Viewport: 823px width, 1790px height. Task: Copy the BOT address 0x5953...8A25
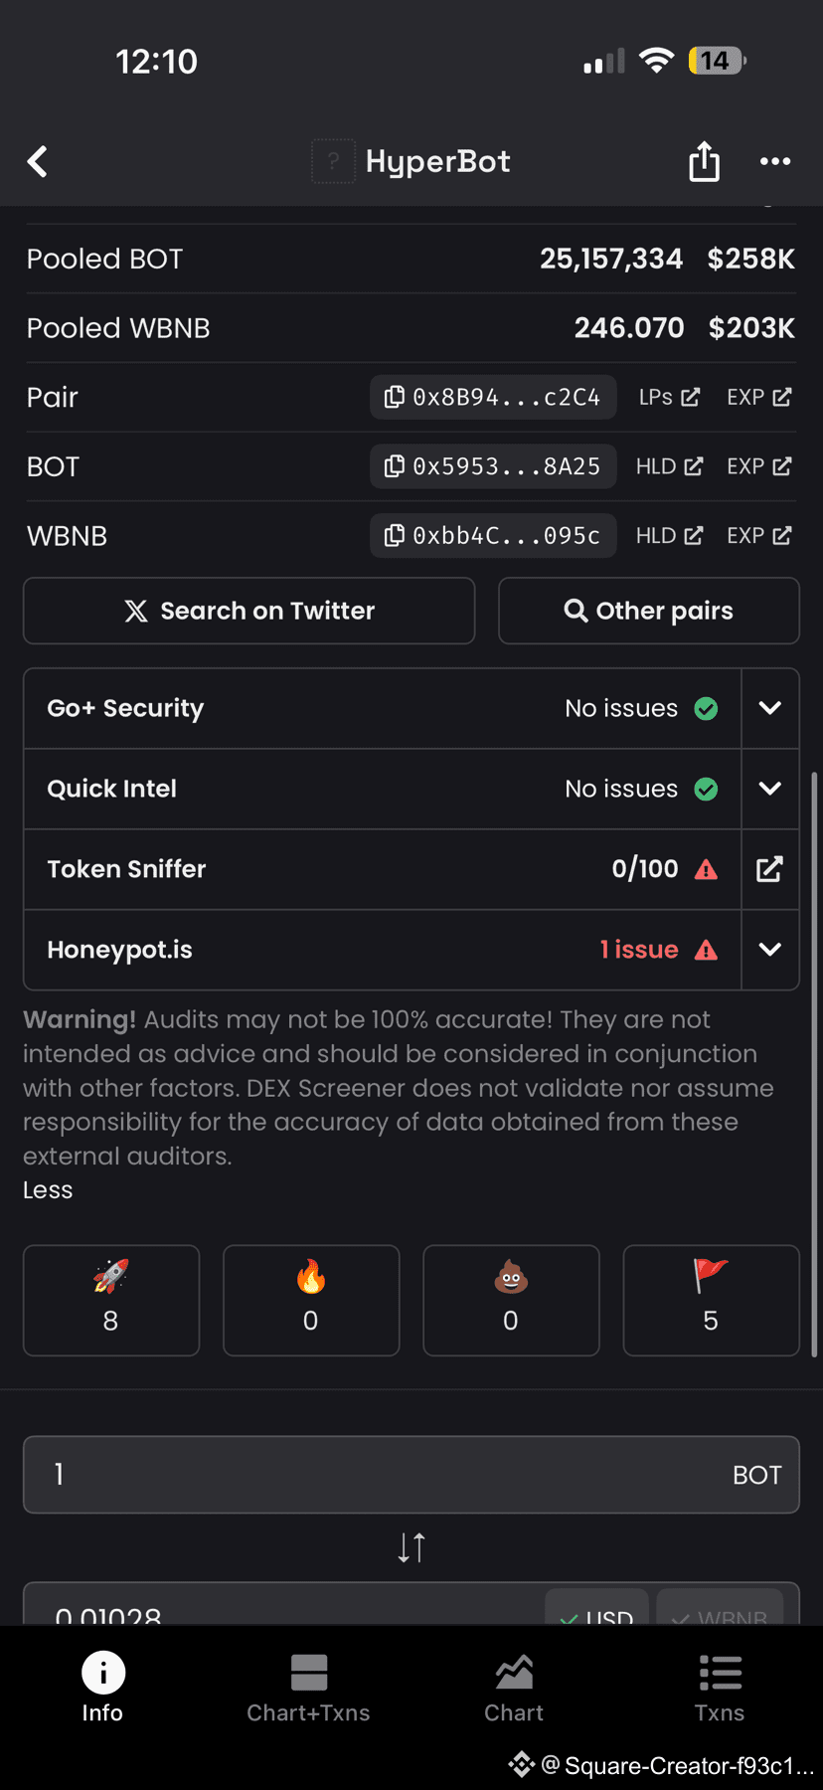coord(493,466)
